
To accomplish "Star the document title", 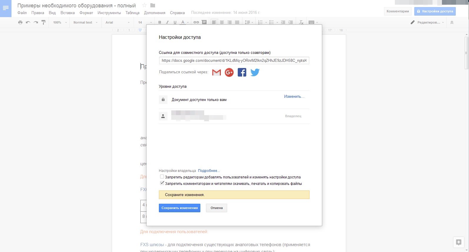I will pos(144,5).
